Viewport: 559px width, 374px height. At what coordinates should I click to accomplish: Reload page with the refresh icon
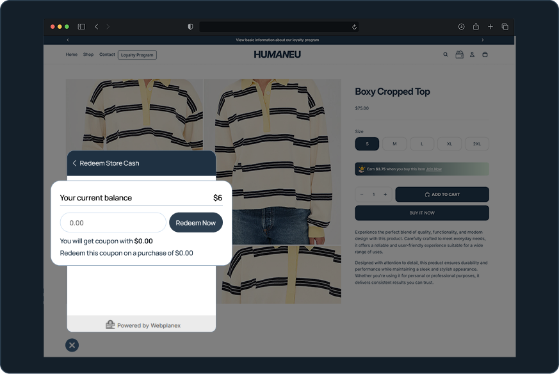coord(354,27)
